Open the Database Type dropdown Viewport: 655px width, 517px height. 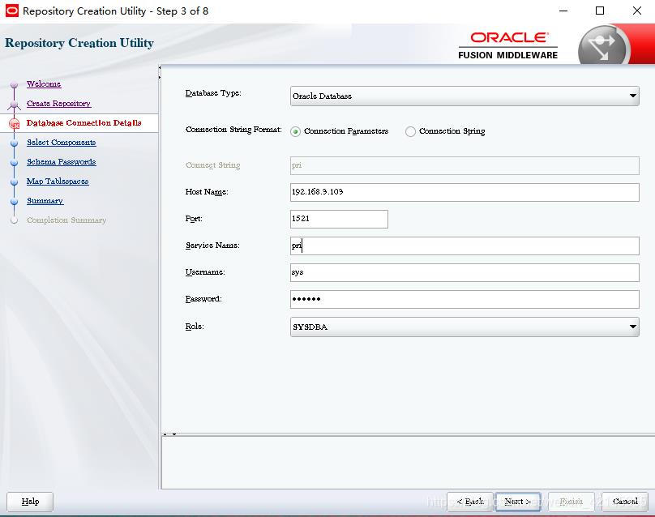[464, 96]
